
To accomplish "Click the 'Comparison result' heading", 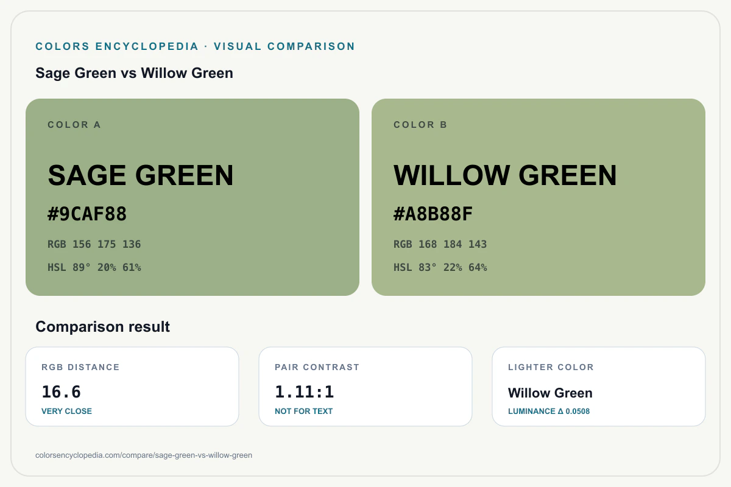I will pos(102,327).
